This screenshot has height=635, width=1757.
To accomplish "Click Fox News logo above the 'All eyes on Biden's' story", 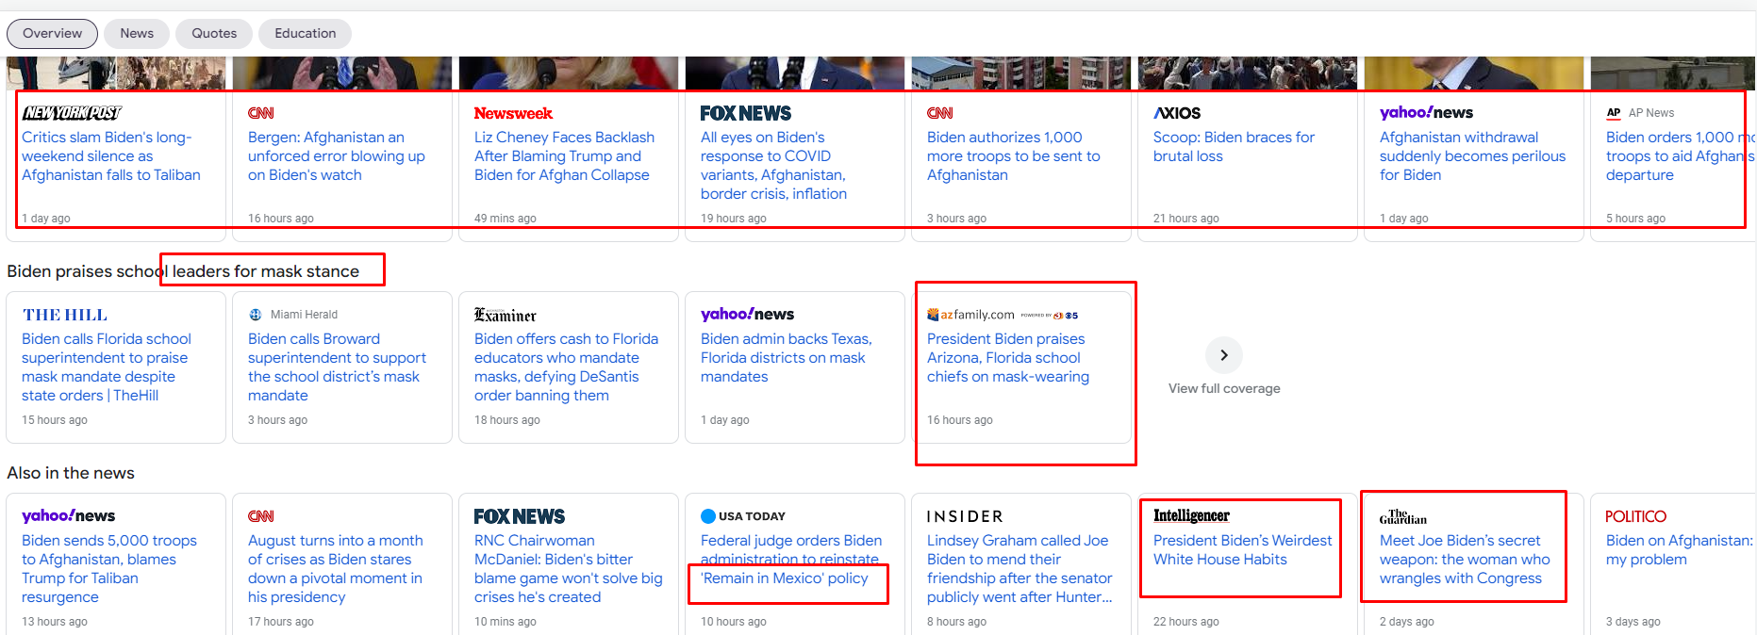I will [746, 113].
